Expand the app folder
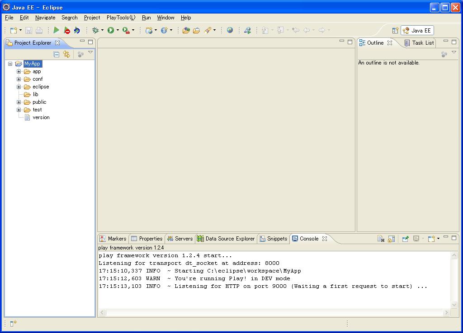The image size is (463, 333). coord(19,71)
